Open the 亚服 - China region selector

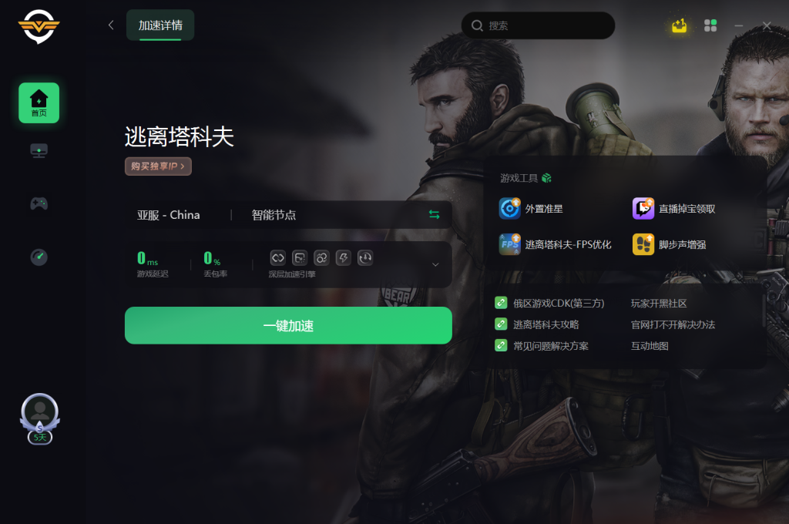(169, 215)
